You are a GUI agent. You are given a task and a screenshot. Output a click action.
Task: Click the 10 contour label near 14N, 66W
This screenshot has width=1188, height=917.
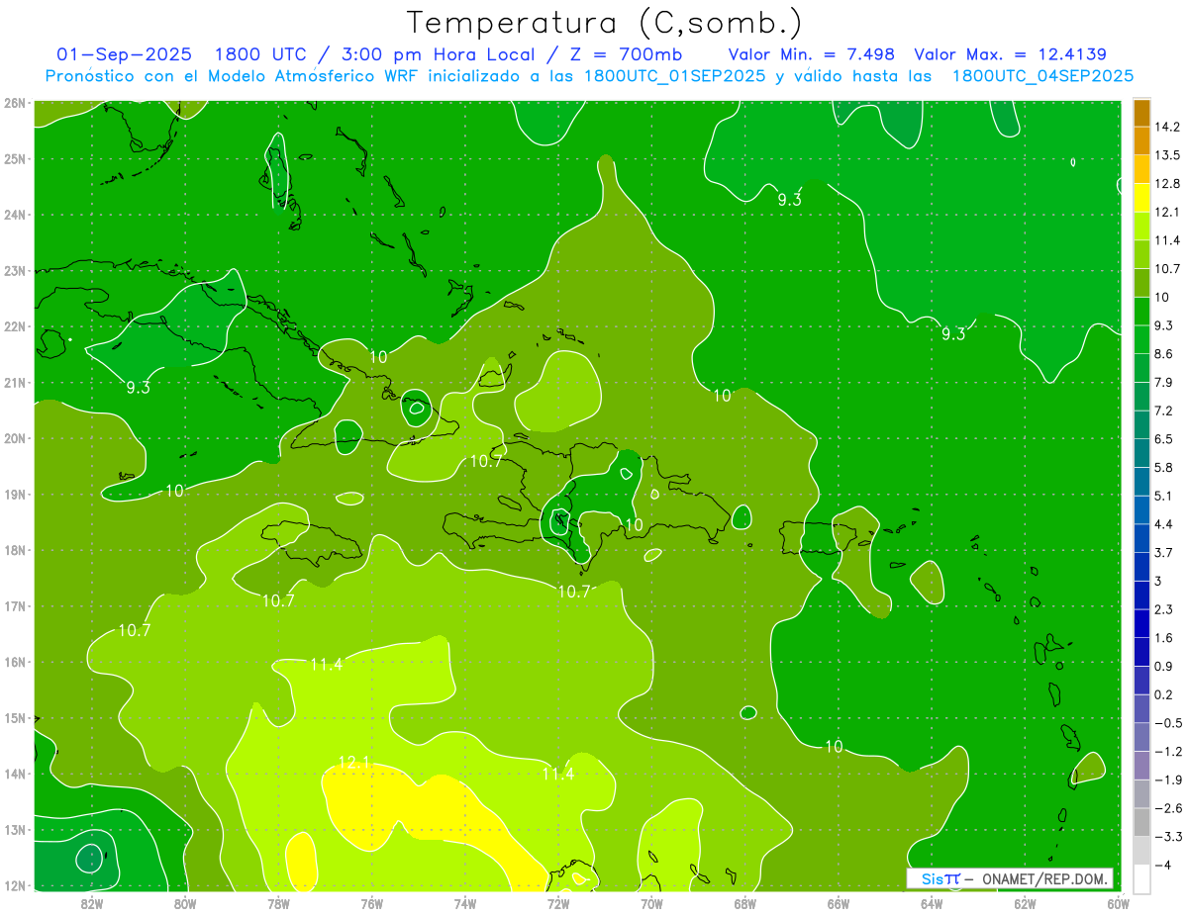tap(834, 747)
